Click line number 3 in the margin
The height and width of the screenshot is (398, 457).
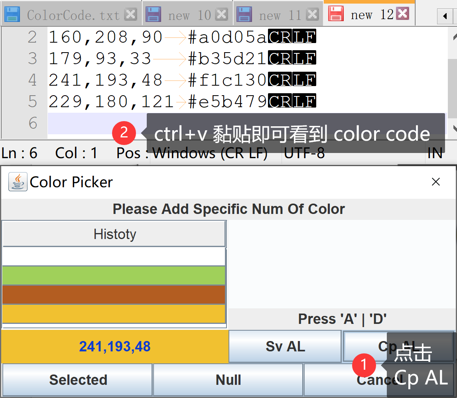(32, 59)
